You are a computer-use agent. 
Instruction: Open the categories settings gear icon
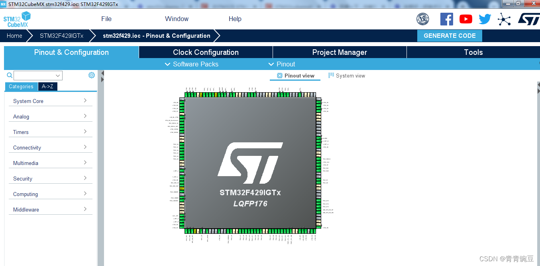tap(92, 75)
